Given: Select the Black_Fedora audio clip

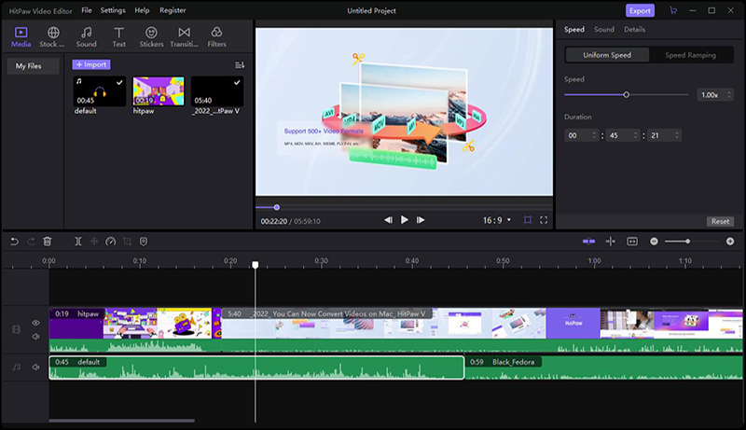Looking at the screenshot, I should click(x=603, y=368).
